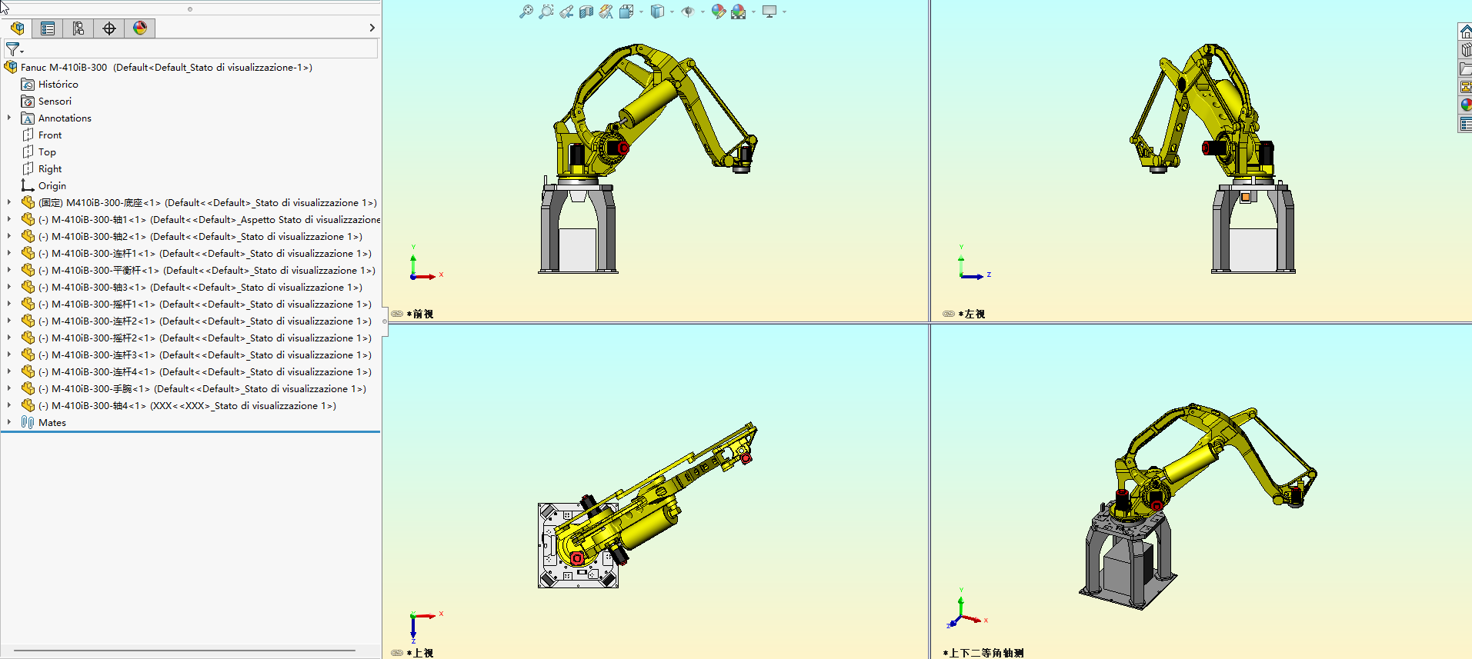Open the View Settings dropdown arrow
The image size is (1472, 659).
point(784,12)
